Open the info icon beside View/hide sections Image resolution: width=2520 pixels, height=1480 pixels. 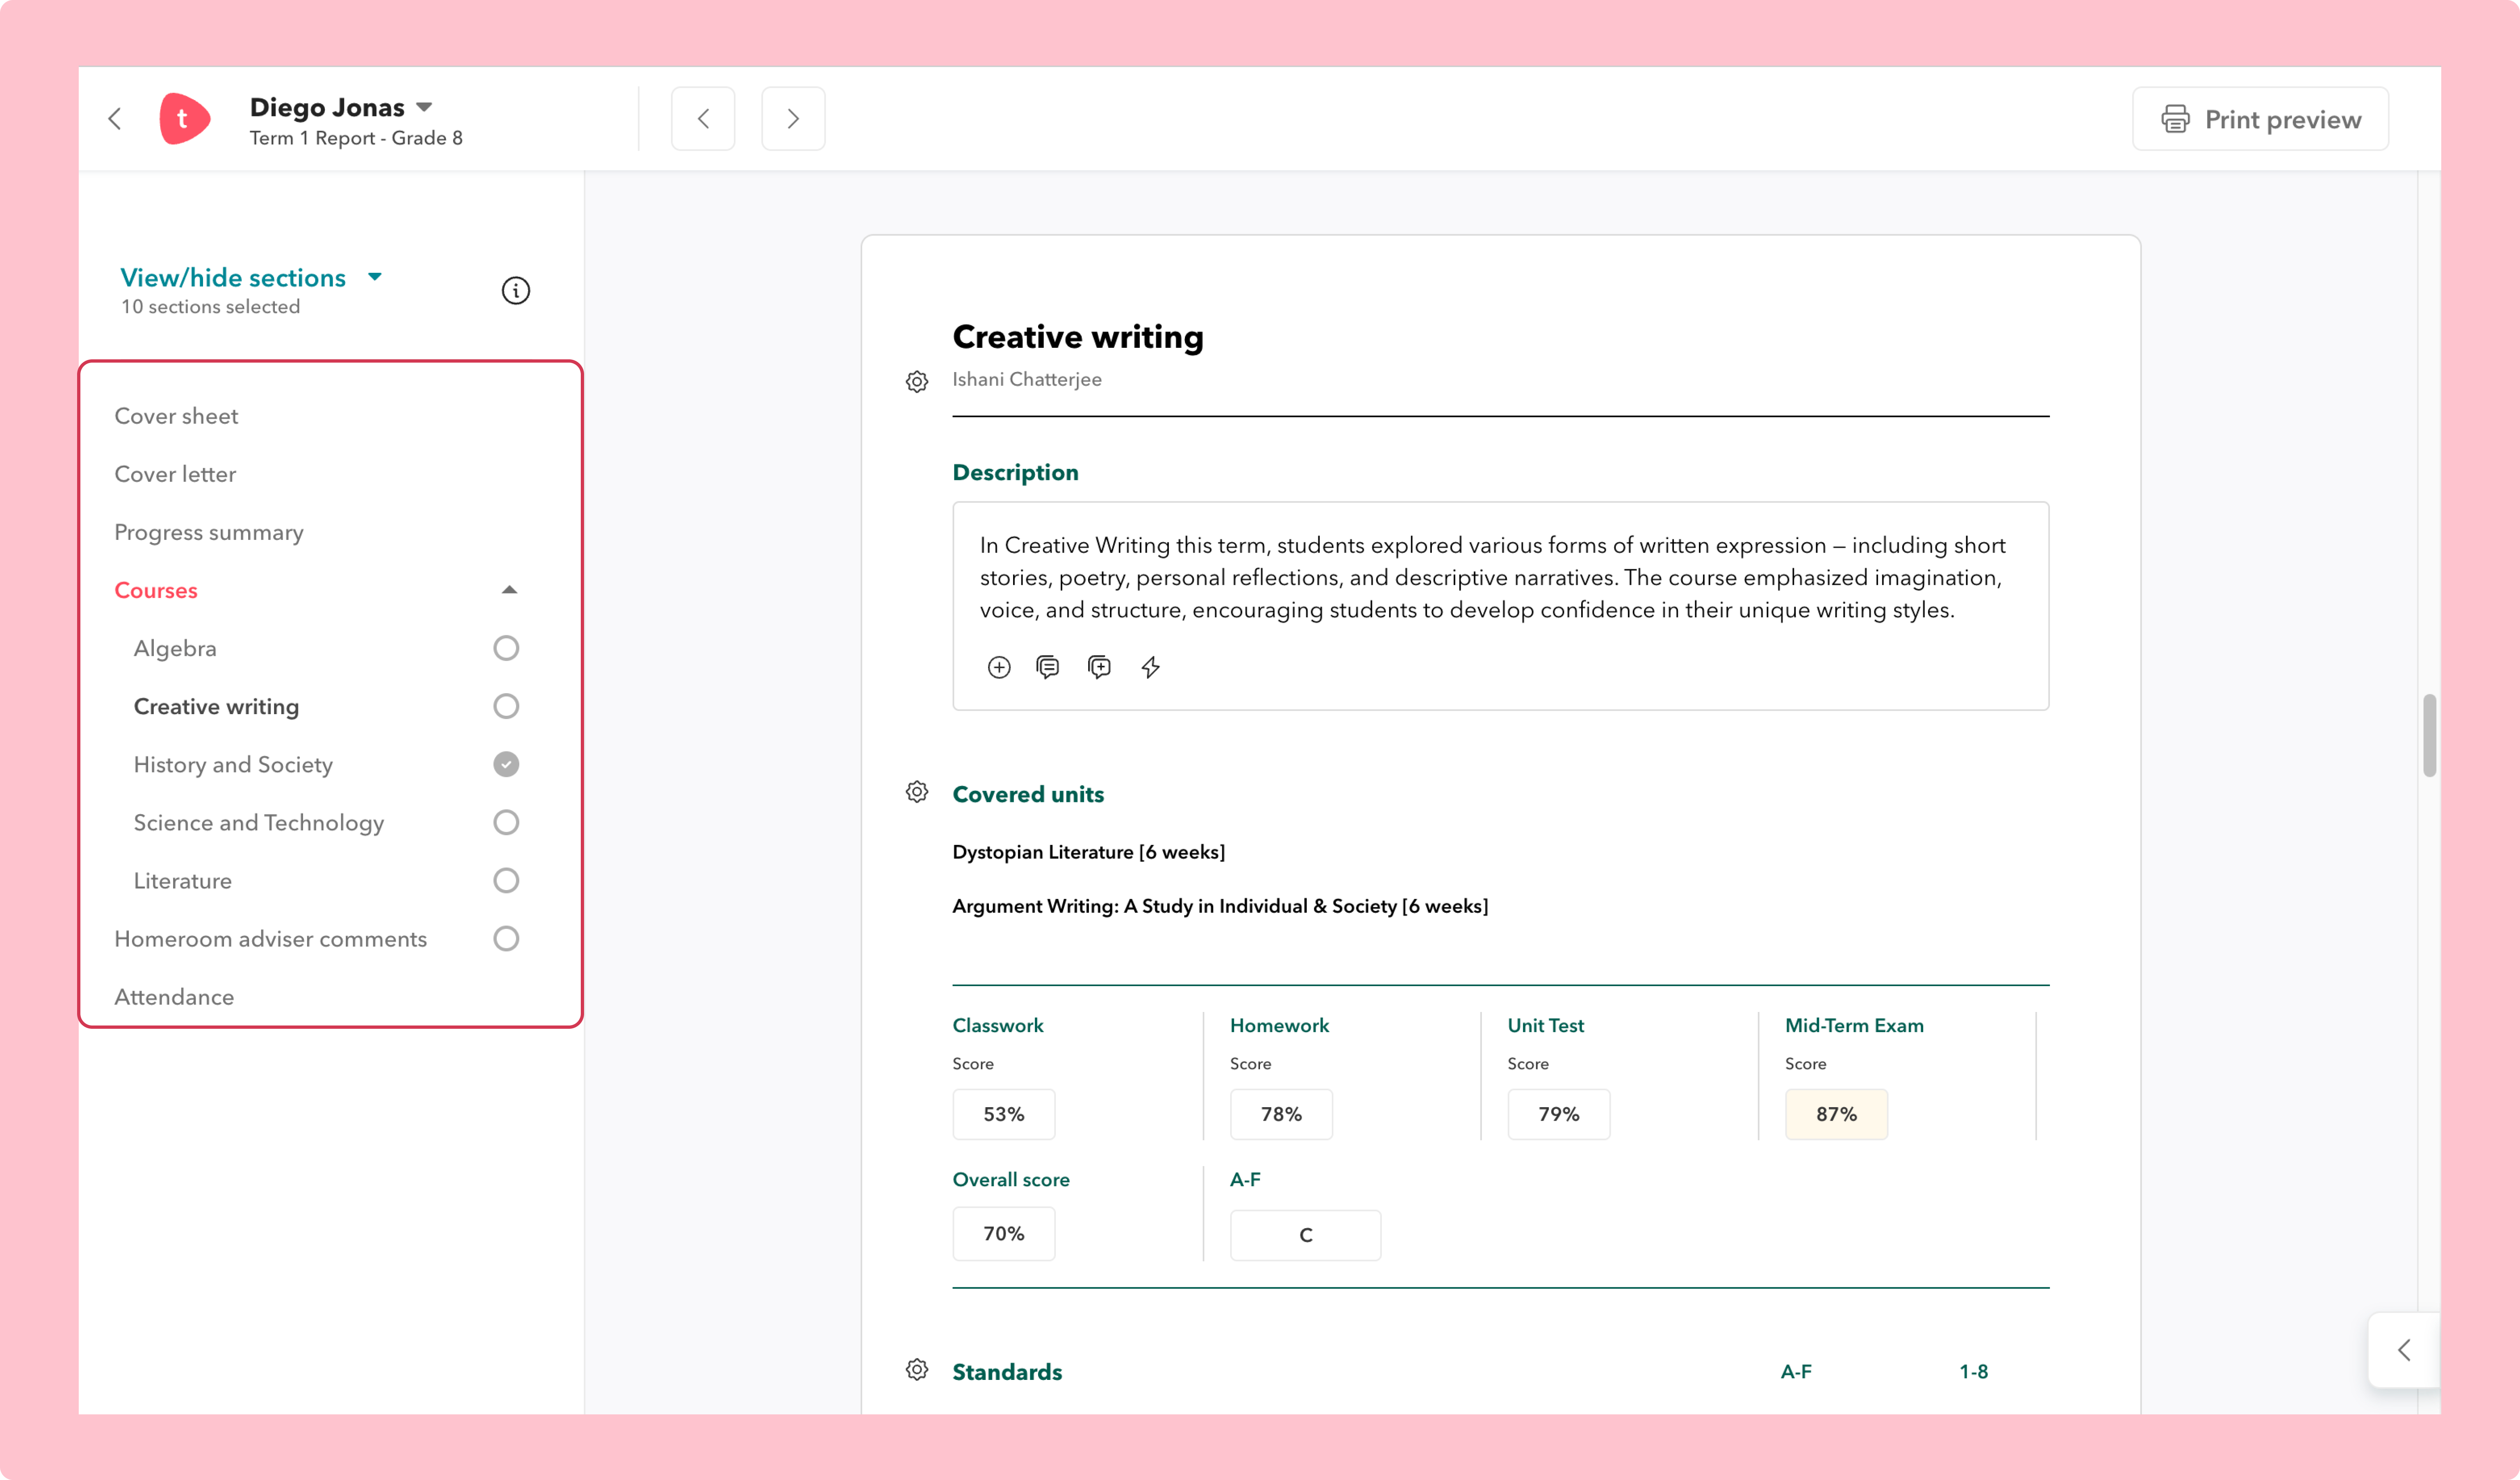pyautogui.click(x=515, y=290)
